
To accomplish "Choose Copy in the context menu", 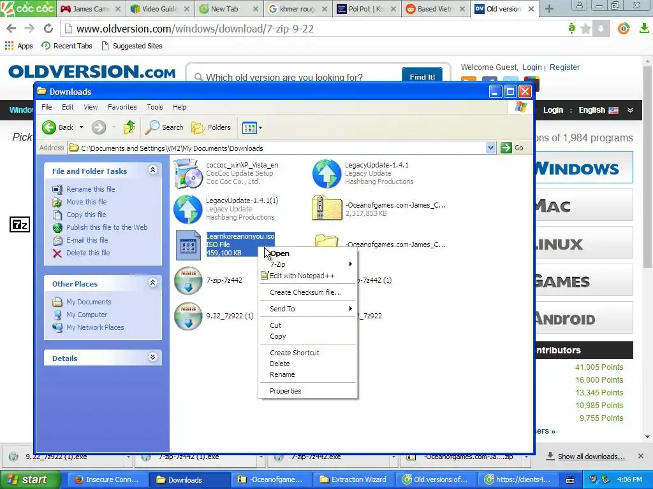I will pyautogui.click(x=308, y=336).
